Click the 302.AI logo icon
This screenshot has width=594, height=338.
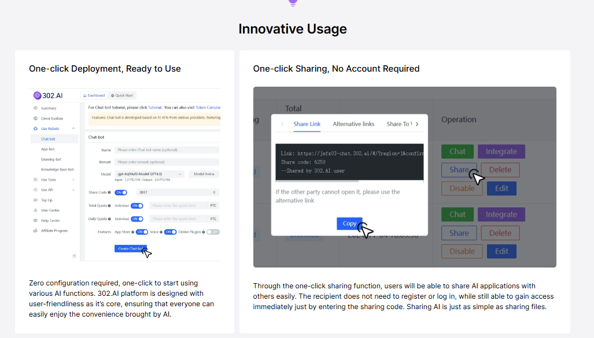coord(37,95)
